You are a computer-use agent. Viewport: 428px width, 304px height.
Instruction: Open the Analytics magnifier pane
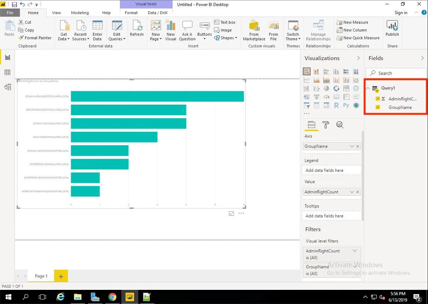click(340, 125)
